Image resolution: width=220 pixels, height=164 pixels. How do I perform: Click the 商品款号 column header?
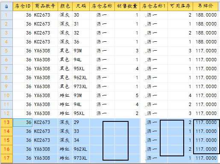coord(45,6)
